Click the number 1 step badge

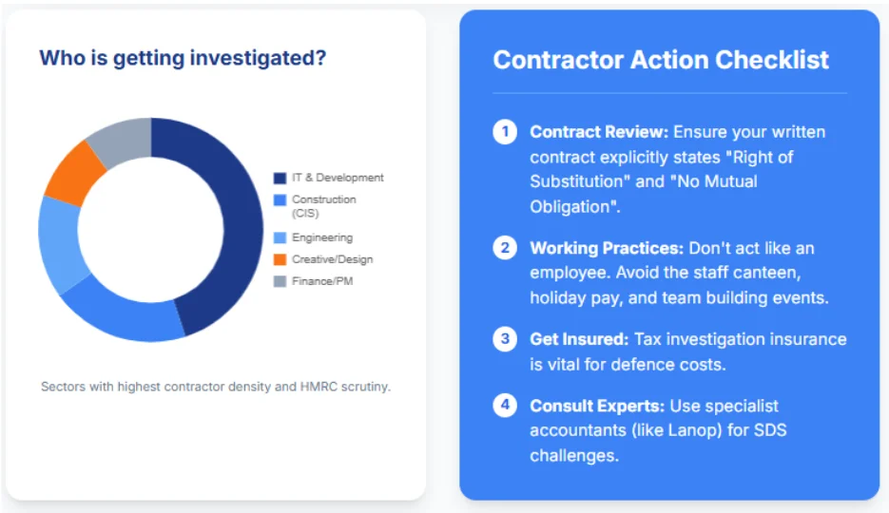tap(504, 132)
